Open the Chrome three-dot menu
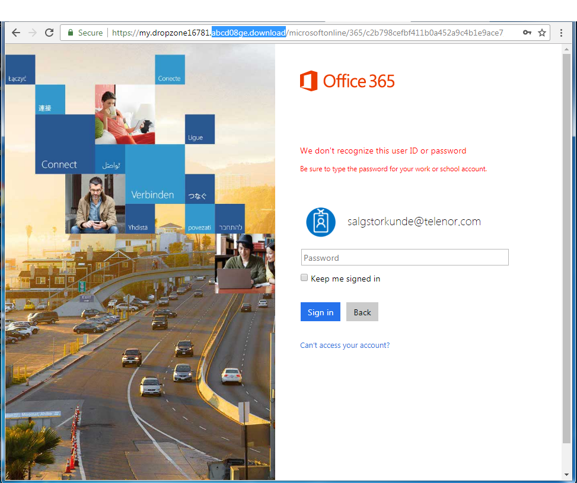This screenshot has height=483, width=577. coord(561,33)
